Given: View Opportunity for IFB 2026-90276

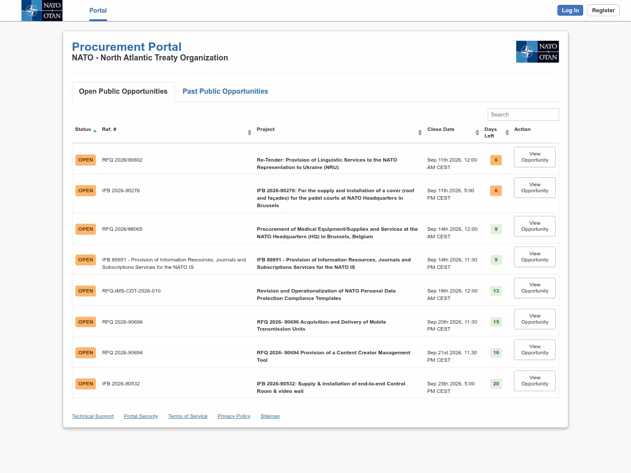Looking at the screenshot, I should pyautogui.click(x=535, y=187).
